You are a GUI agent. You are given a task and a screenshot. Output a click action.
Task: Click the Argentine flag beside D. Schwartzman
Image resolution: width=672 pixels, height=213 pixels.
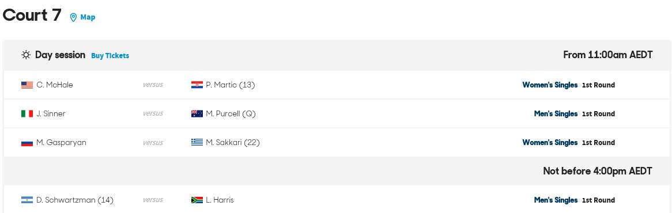(x=27, y=200)
